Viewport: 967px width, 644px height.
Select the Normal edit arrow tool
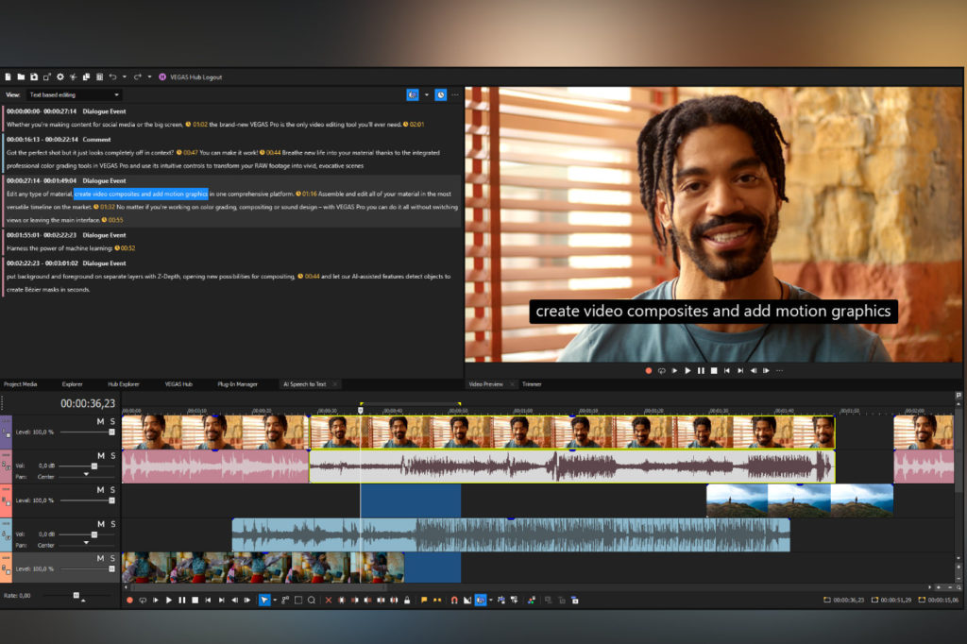click(264, 601)
